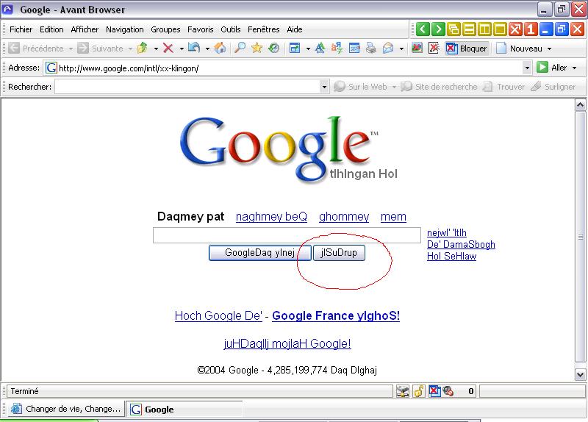Image resolution: width=588 pixels, height=422 pixels.
Task: Open the juHDaqlIj mojlaH Google! link
Action: coord(287,343)
